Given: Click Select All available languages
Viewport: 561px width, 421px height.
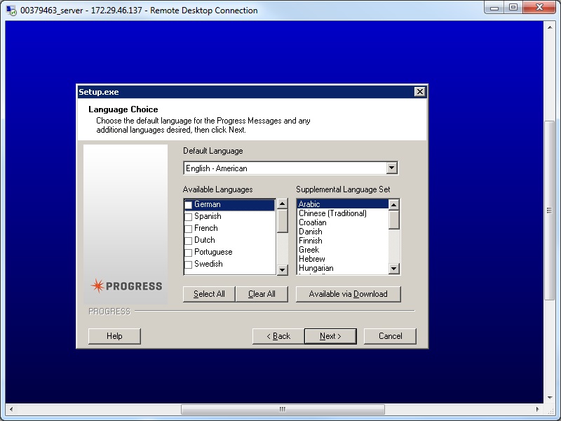Looking at the screenshot, I should point(208,294).
